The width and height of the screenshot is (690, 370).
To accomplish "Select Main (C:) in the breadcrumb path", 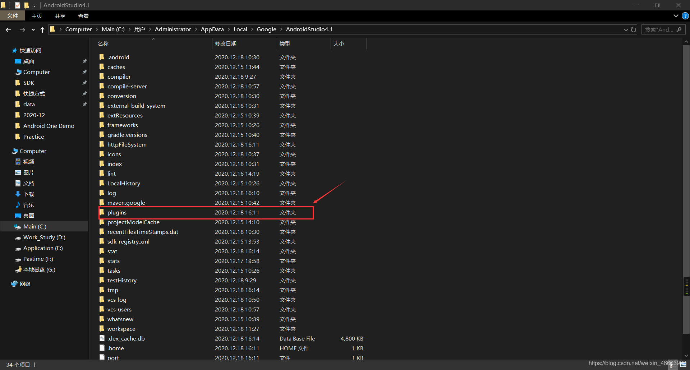I will (x=113, y=29).
